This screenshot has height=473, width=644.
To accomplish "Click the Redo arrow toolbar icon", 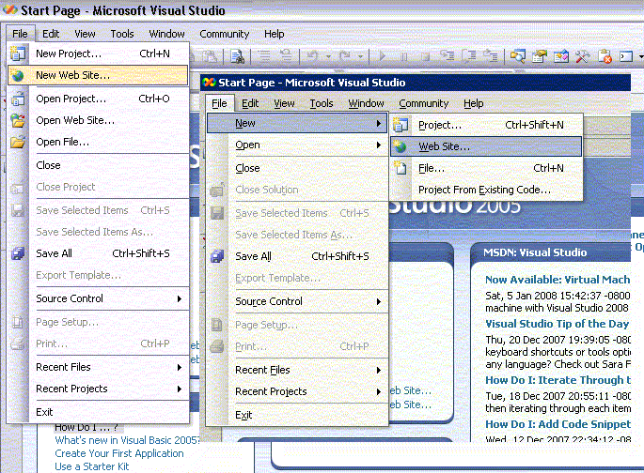I will [x=345, y=55].
